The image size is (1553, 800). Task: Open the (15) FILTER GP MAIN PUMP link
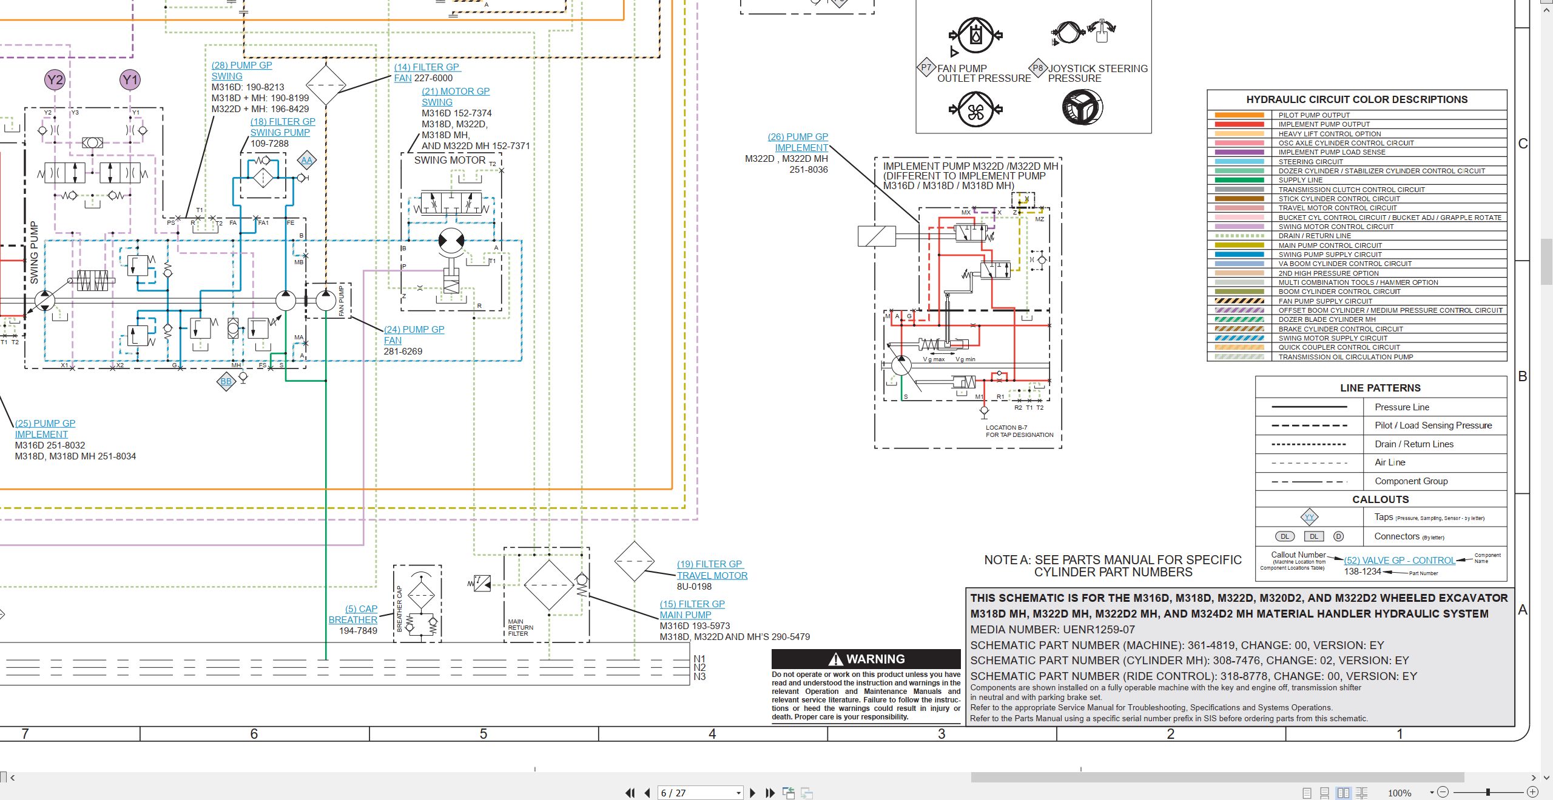(692, 609)
